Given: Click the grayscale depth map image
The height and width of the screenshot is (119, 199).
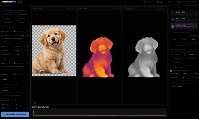Looking at the screenshot, I should pos(144,57).
